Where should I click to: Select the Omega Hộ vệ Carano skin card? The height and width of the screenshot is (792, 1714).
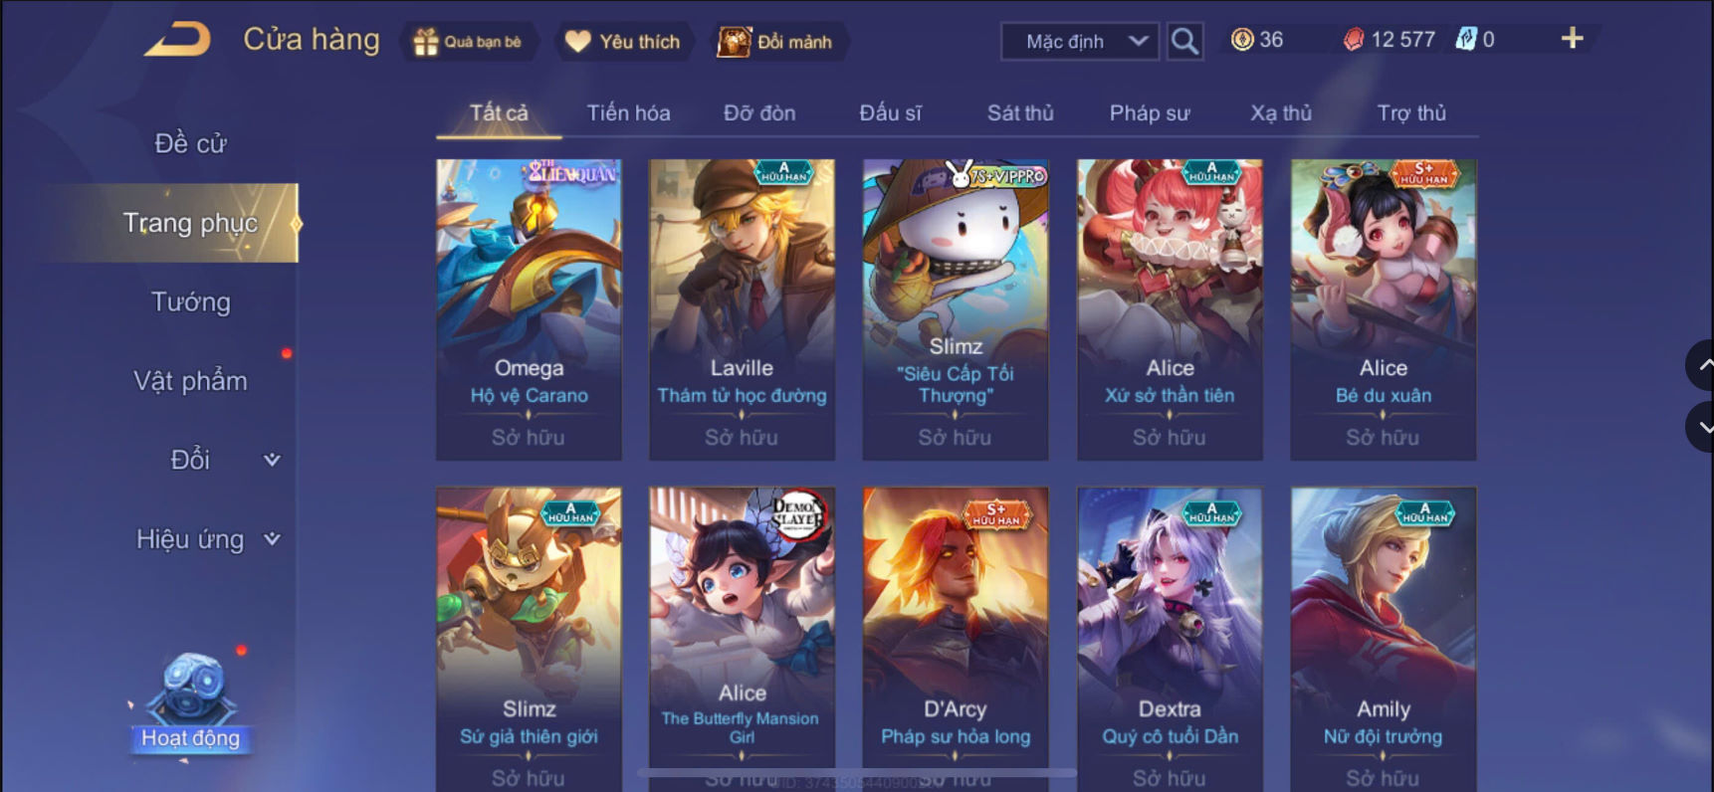coord(529,309)
